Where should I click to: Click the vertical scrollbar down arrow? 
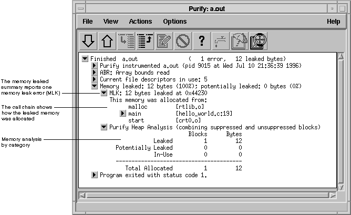click(x=340, y=187)
